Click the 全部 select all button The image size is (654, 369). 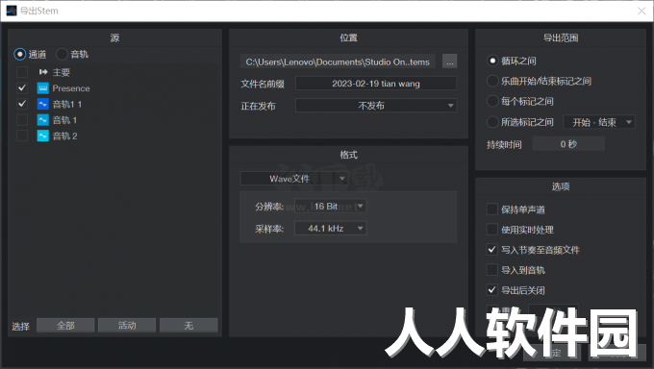[x=65, y=325]
